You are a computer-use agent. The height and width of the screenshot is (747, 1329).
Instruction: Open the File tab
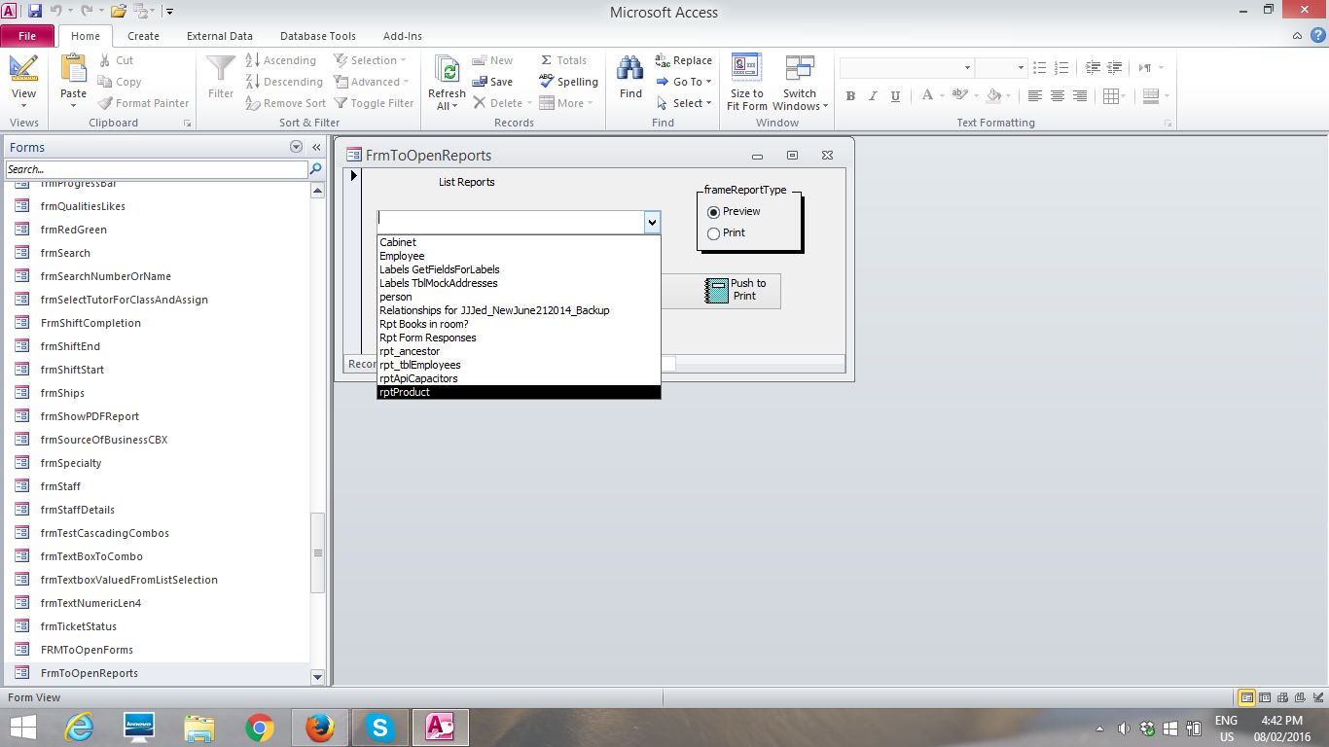[27, 36]
